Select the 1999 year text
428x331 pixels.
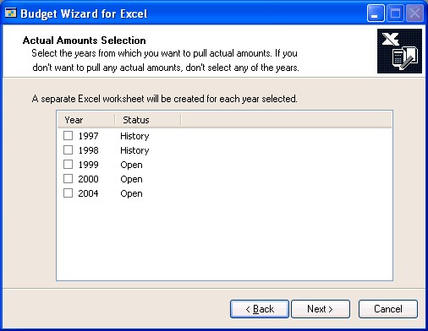tap(88, 165)
